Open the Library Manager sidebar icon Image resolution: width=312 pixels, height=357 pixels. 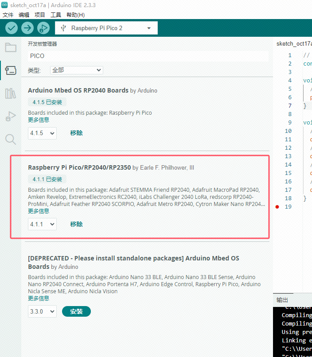tap(11, 93)
